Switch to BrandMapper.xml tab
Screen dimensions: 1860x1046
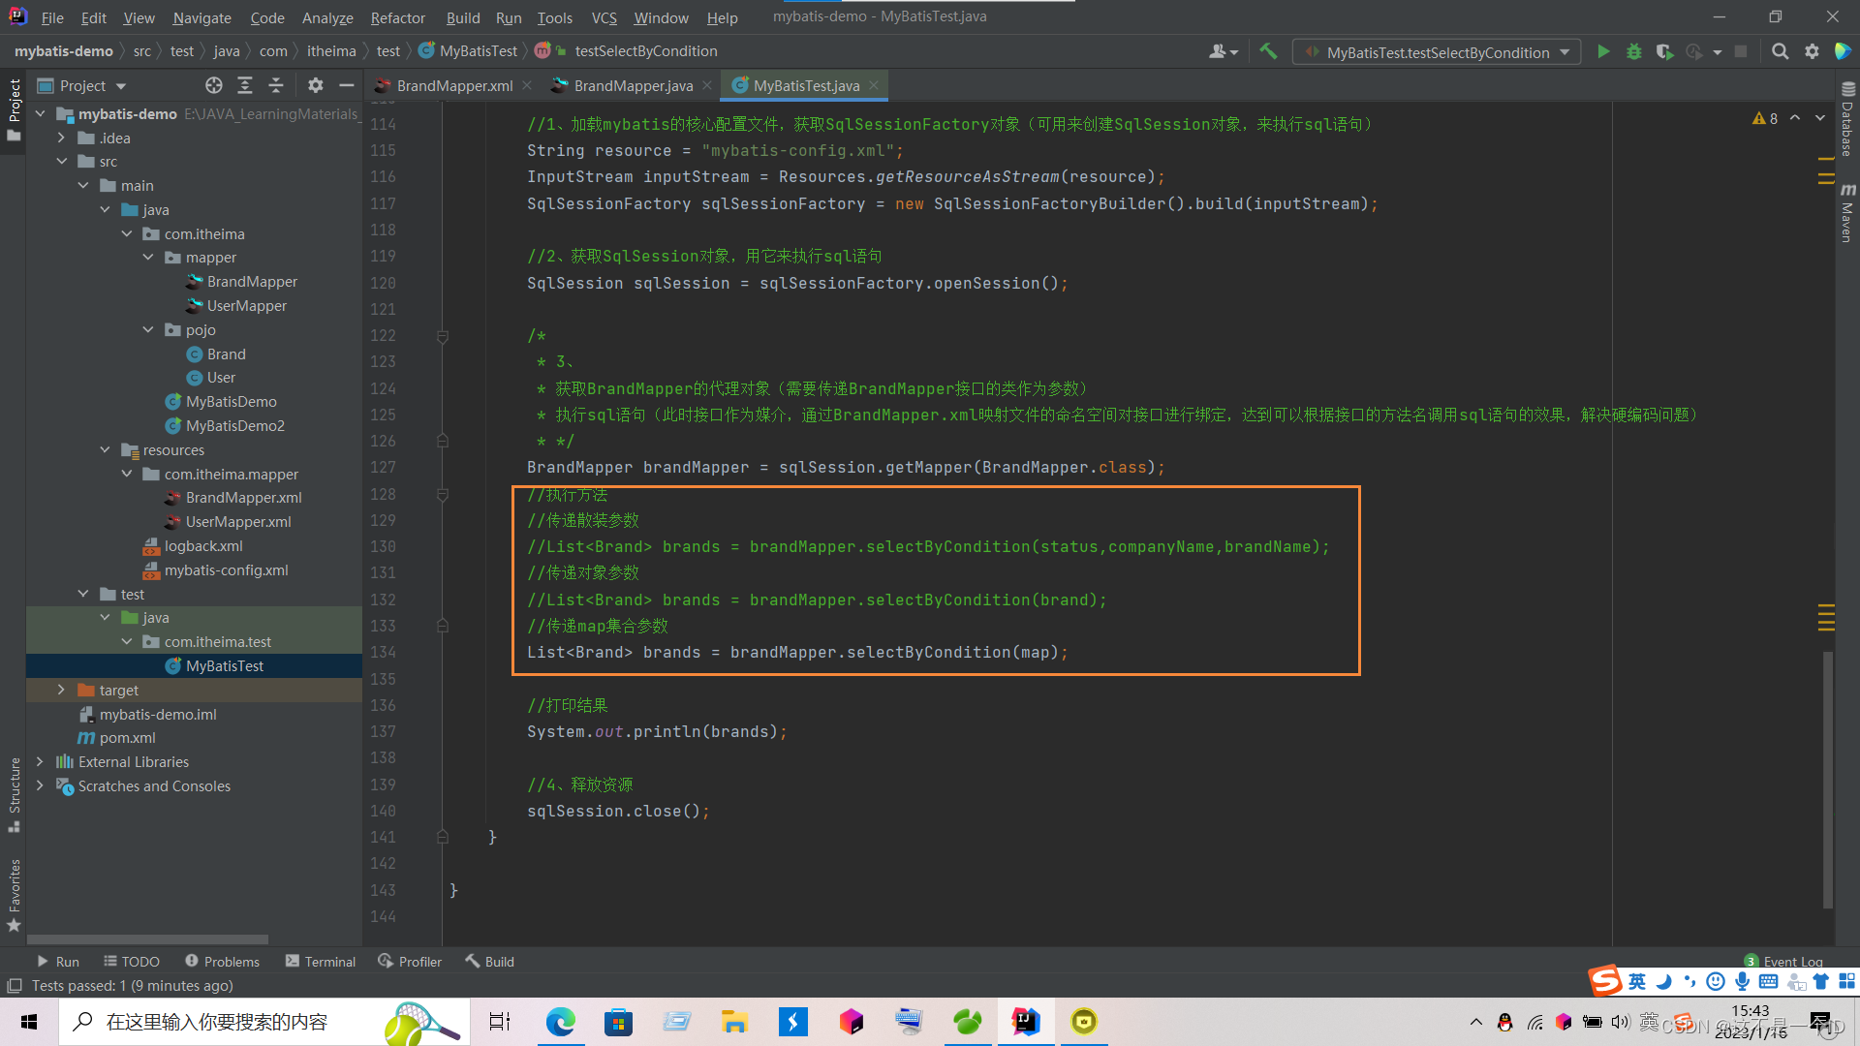click(x=453, y=86)
